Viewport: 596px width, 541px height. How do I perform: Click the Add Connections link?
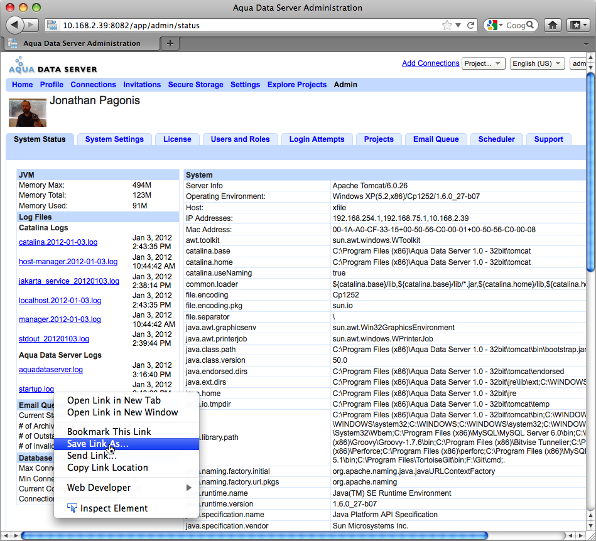click(430, 63)
